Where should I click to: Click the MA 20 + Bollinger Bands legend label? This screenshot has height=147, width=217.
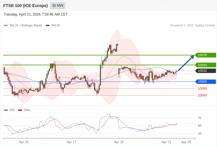tap(26, 26)
